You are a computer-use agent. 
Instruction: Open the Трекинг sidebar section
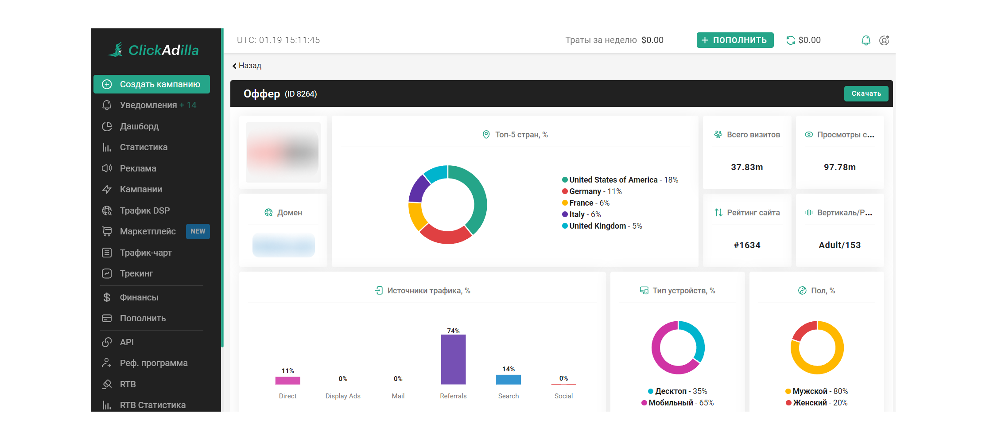(136, 273)
